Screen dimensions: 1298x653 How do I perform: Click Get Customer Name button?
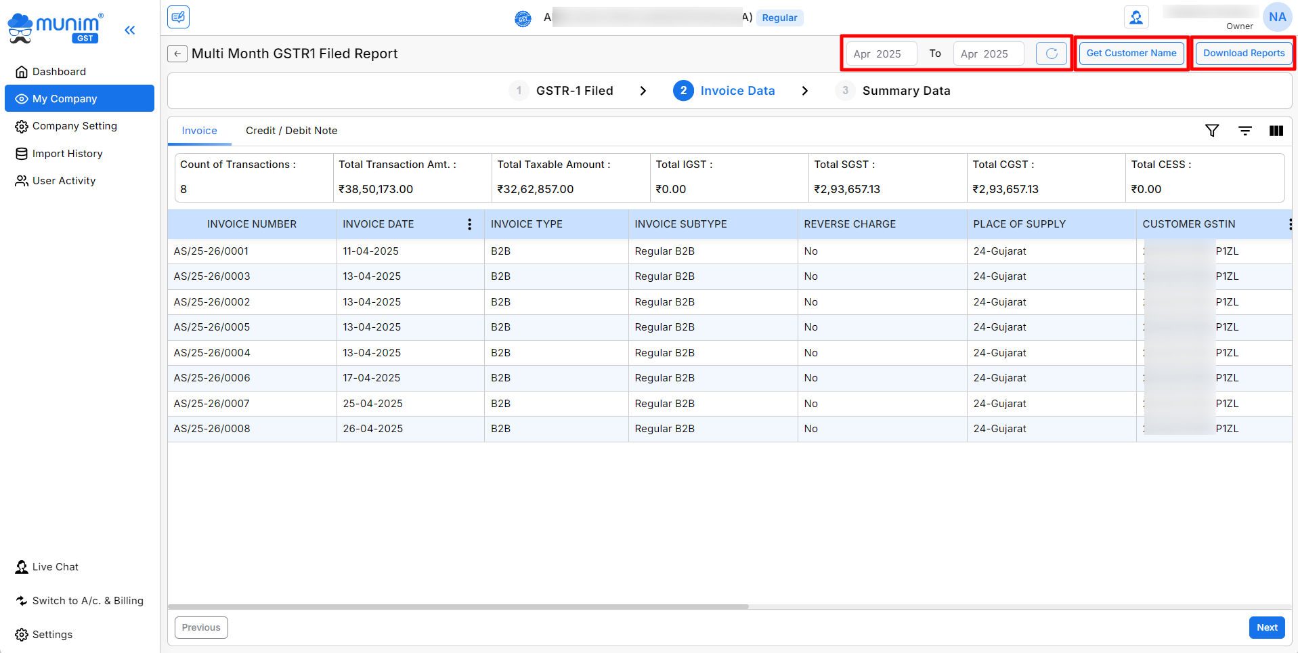pos(1131,54)
